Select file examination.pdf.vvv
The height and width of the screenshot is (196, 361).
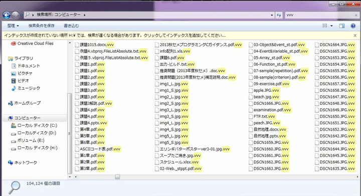270,110
